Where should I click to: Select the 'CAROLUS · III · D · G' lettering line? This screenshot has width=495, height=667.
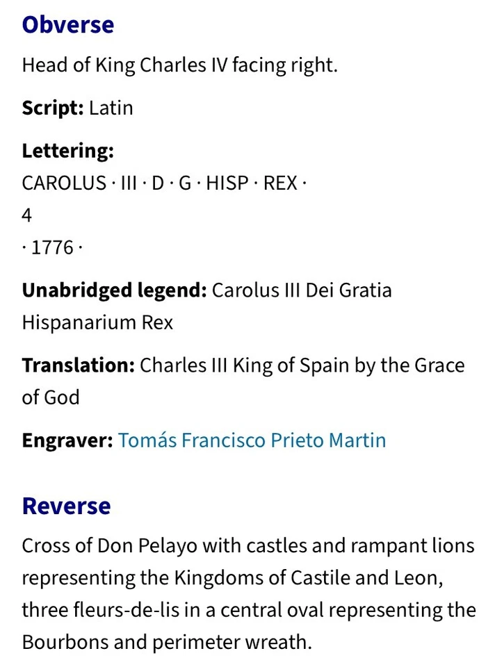[164, 183]
